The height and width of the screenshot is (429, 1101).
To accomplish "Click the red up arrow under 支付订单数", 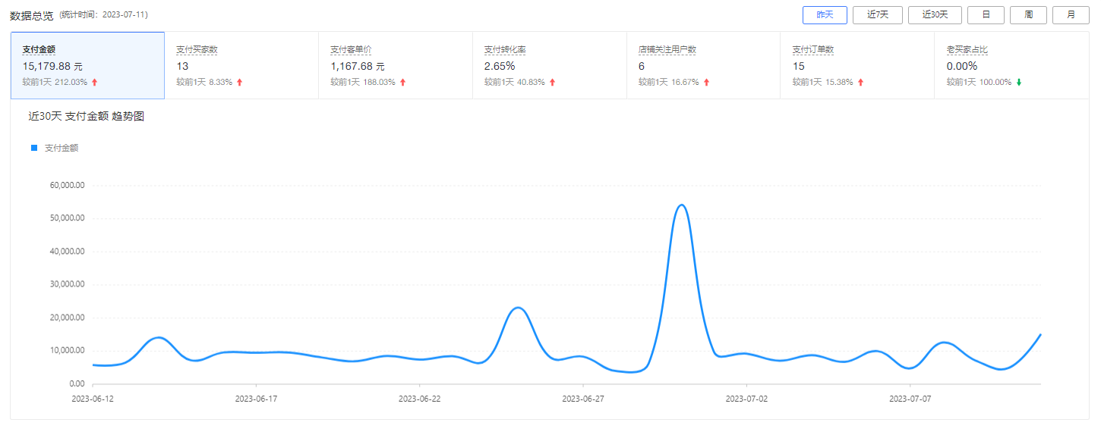I will coord(860,83).
